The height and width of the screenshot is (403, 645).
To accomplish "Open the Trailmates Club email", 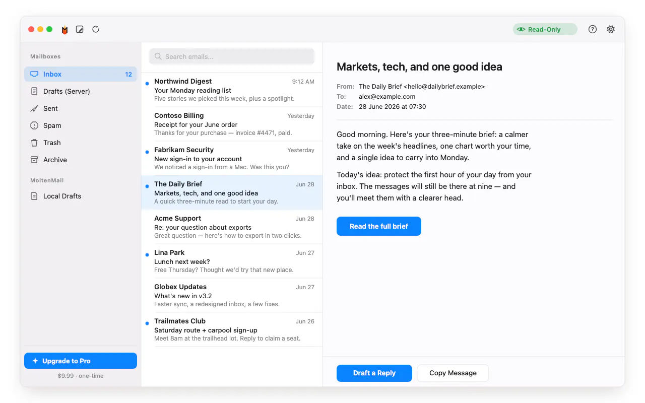I will click(x=232, y=329).
